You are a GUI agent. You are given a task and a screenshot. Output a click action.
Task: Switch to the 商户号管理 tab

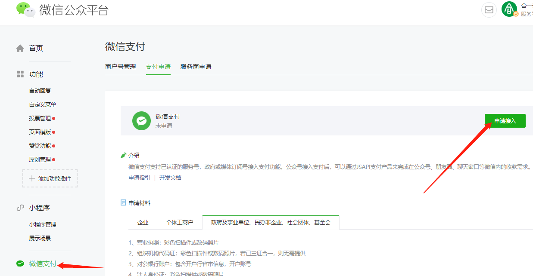coord(121,67)
